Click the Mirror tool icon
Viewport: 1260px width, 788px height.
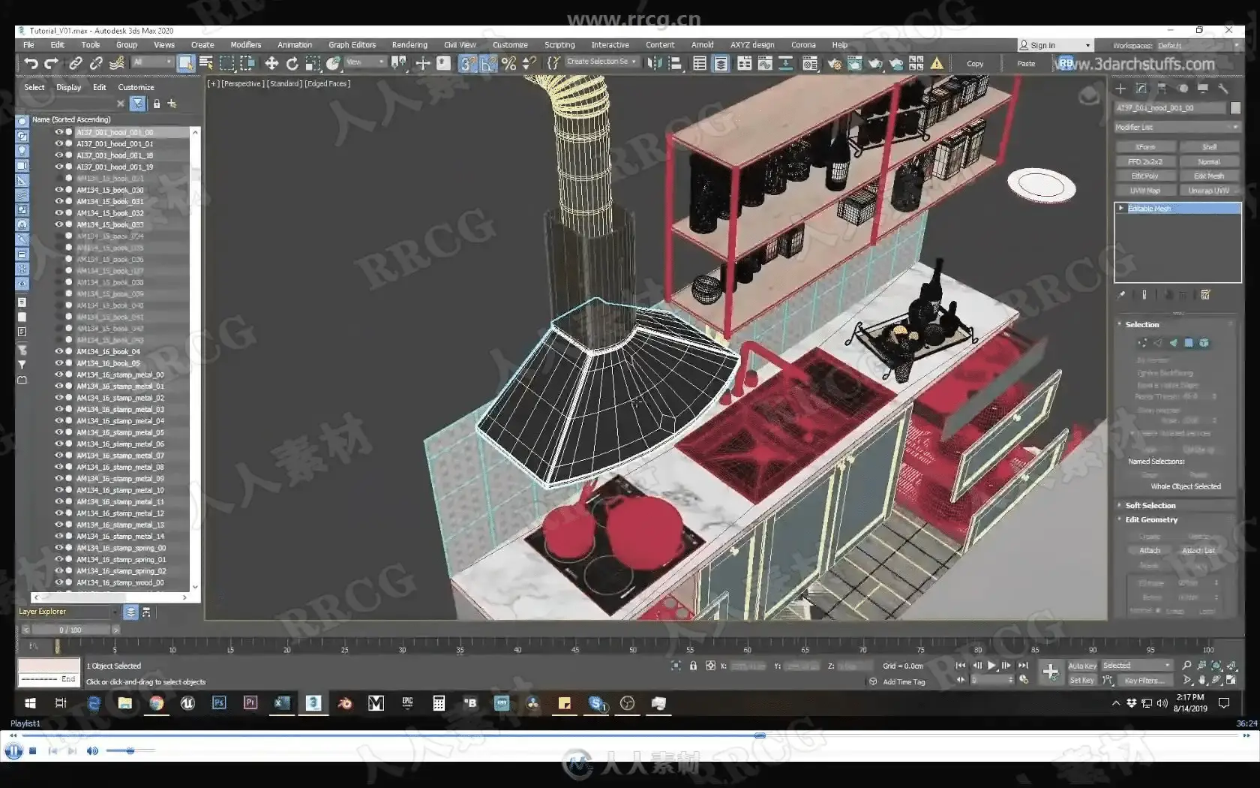655,64
